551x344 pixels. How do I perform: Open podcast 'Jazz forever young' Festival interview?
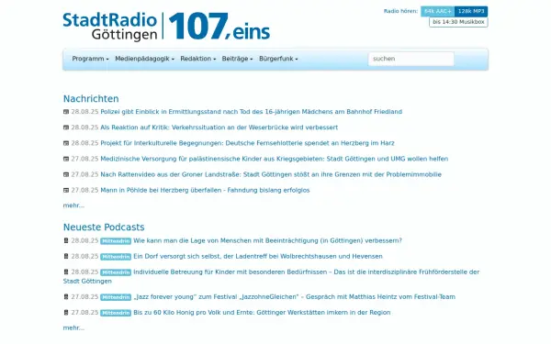[x=295, y=297]
